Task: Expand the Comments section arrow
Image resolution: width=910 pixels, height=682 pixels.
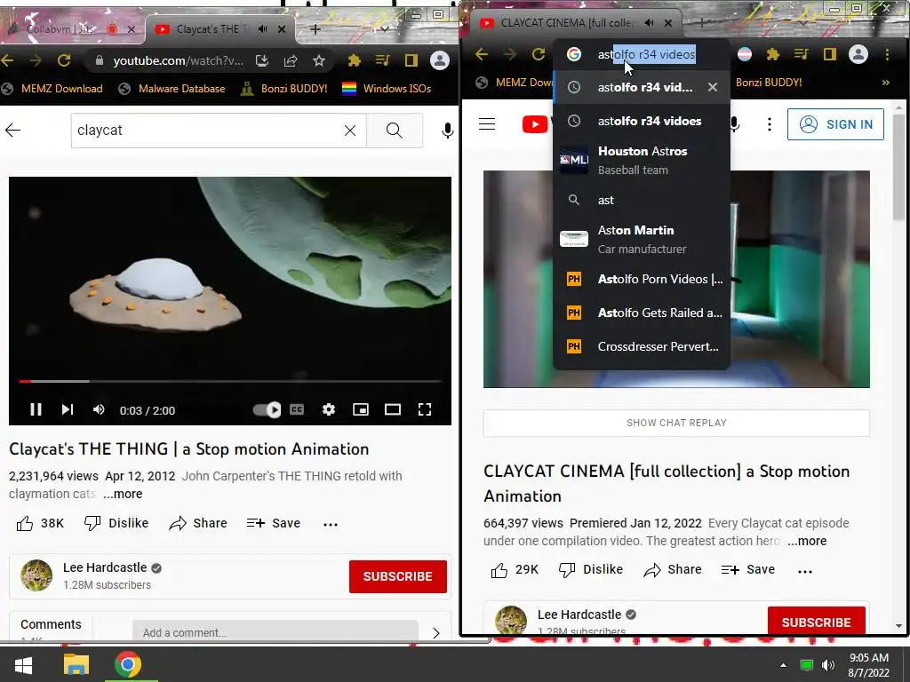Action: click(436, 632)
